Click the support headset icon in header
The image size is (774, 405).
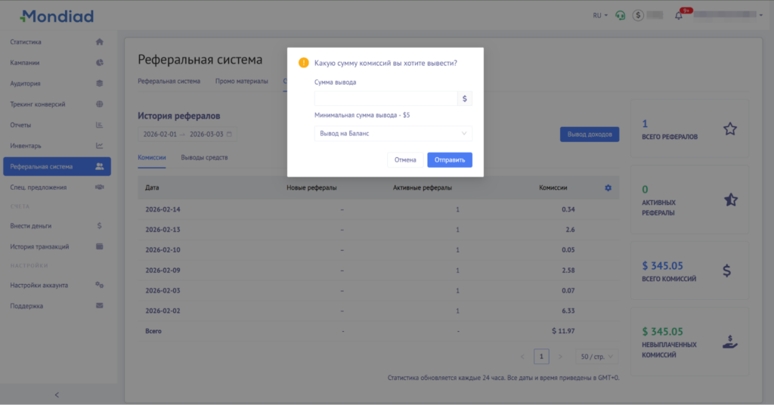(621, 15)
